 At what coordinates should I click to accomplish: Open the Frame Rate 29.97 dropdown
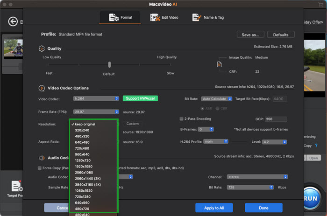96,112
